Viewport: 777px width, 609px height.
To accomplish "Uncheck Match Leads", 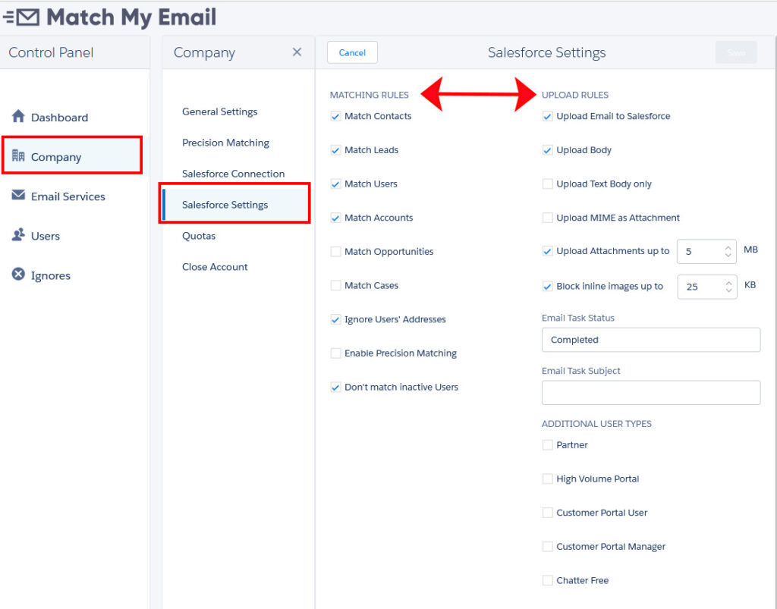I will [x=335, y=150].
